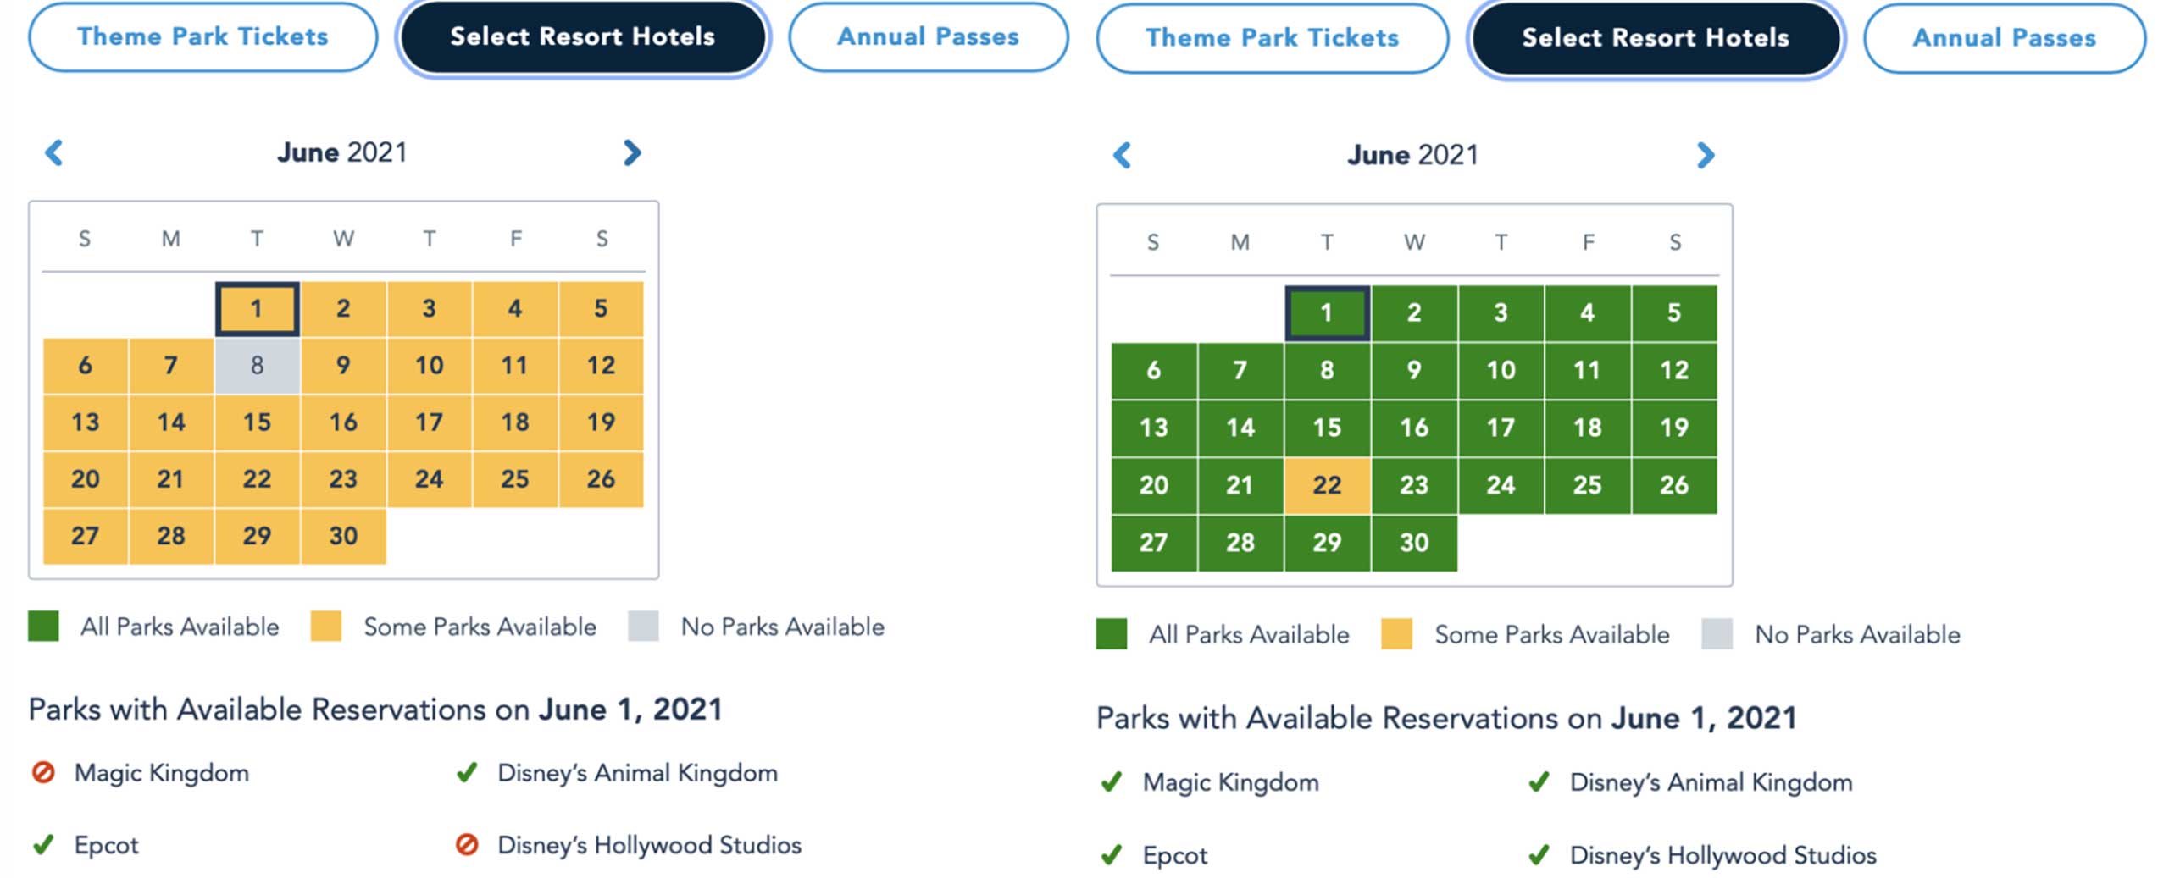Switch to left Annual Passes tab
The width and height of the screenshot is (2169, 878).
click(929, 36)
